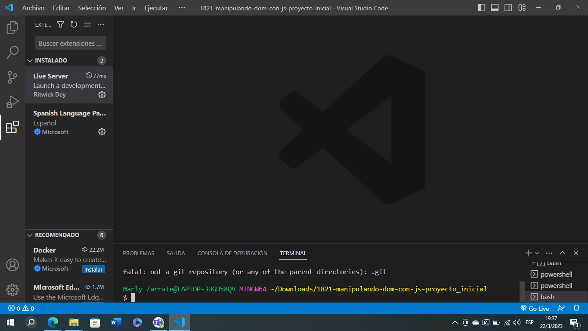This screenshot has height=331, width=588.
Task: Click the terminal vertical scrollbar
Action: pyautogui.click(x=522, y=292)
